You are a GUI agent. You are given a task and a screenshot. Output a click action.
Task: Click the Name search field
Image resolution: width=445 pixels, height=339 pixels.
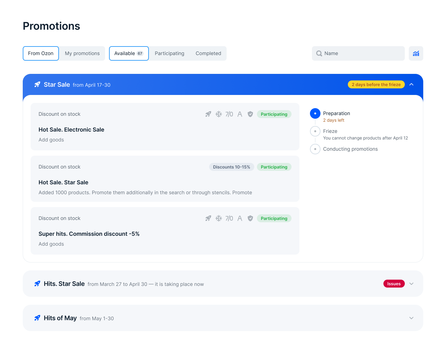pyautogui.click(x=358, y=53)
